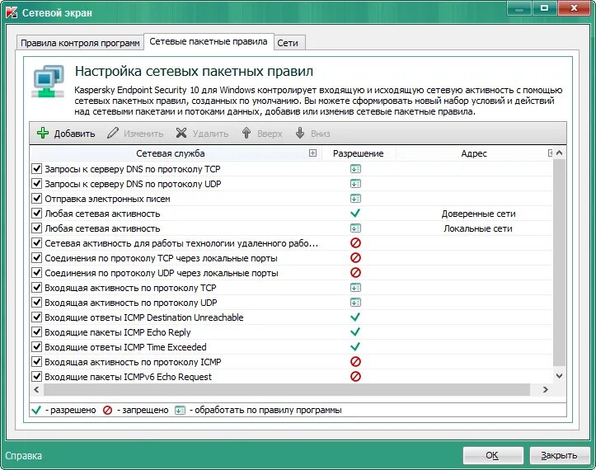Click permission icon for Отправка электронных писем

[x=355, y=199]
